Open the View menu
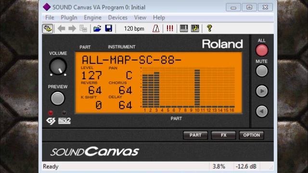The image size is (308, 173). [x=140, y=17]
